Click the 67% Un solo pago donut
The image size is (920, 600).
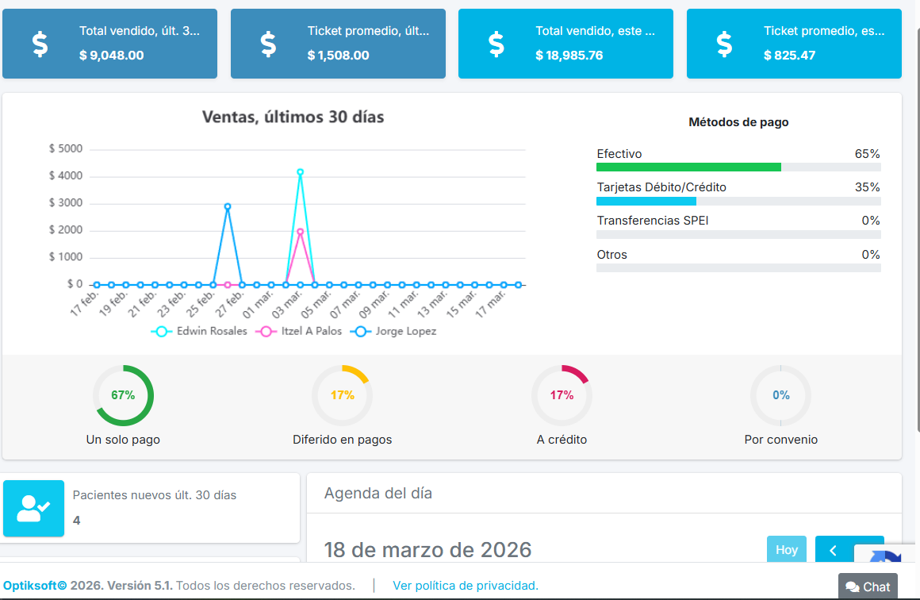click(123, 395)
